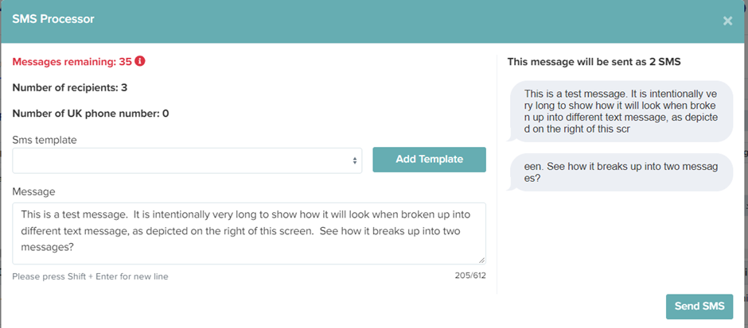Click the Add Template button
The width and height of the screenshot is (748, 328).
click(x=430, y=160)
